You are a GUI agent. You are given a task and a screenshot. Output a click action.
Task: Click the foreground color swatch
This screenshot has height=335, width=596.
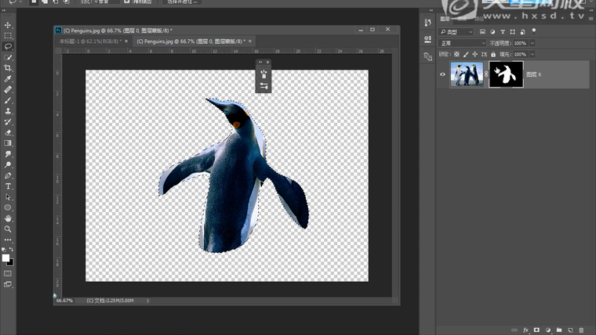[x=5, y=258]
